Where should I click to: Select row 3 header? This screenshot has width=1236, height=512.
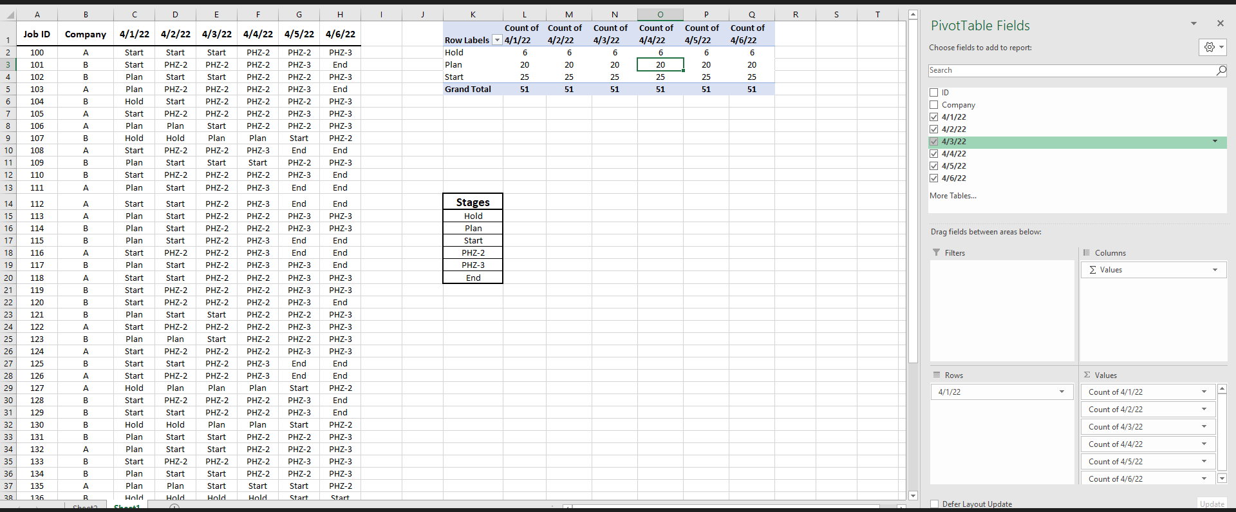tap(8, 64)
